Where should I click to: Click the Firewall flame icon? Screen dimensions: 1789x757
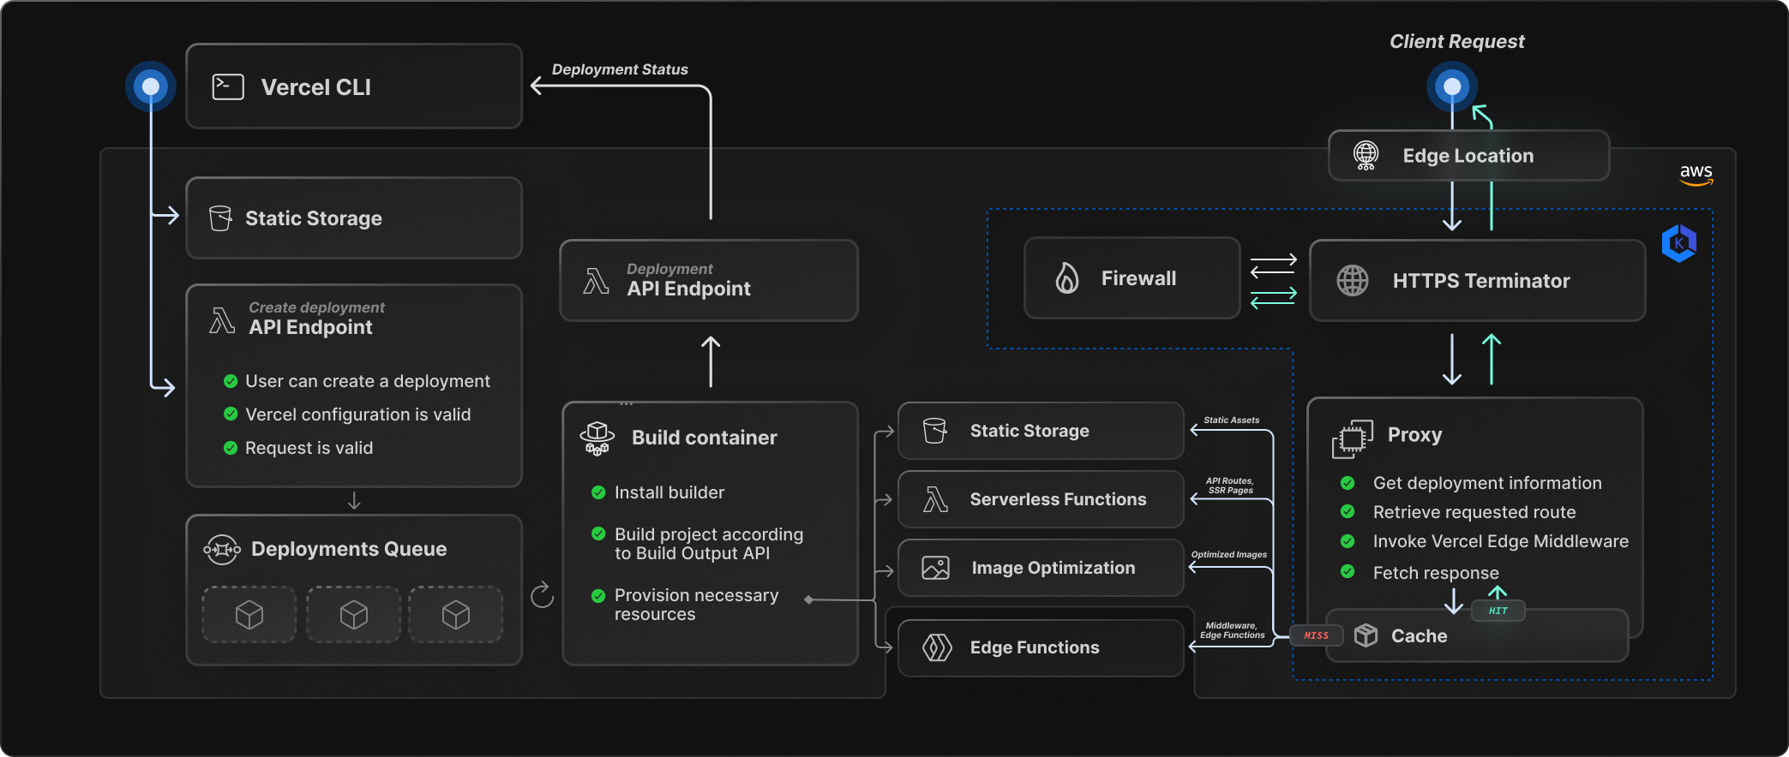click(1066, 278)
